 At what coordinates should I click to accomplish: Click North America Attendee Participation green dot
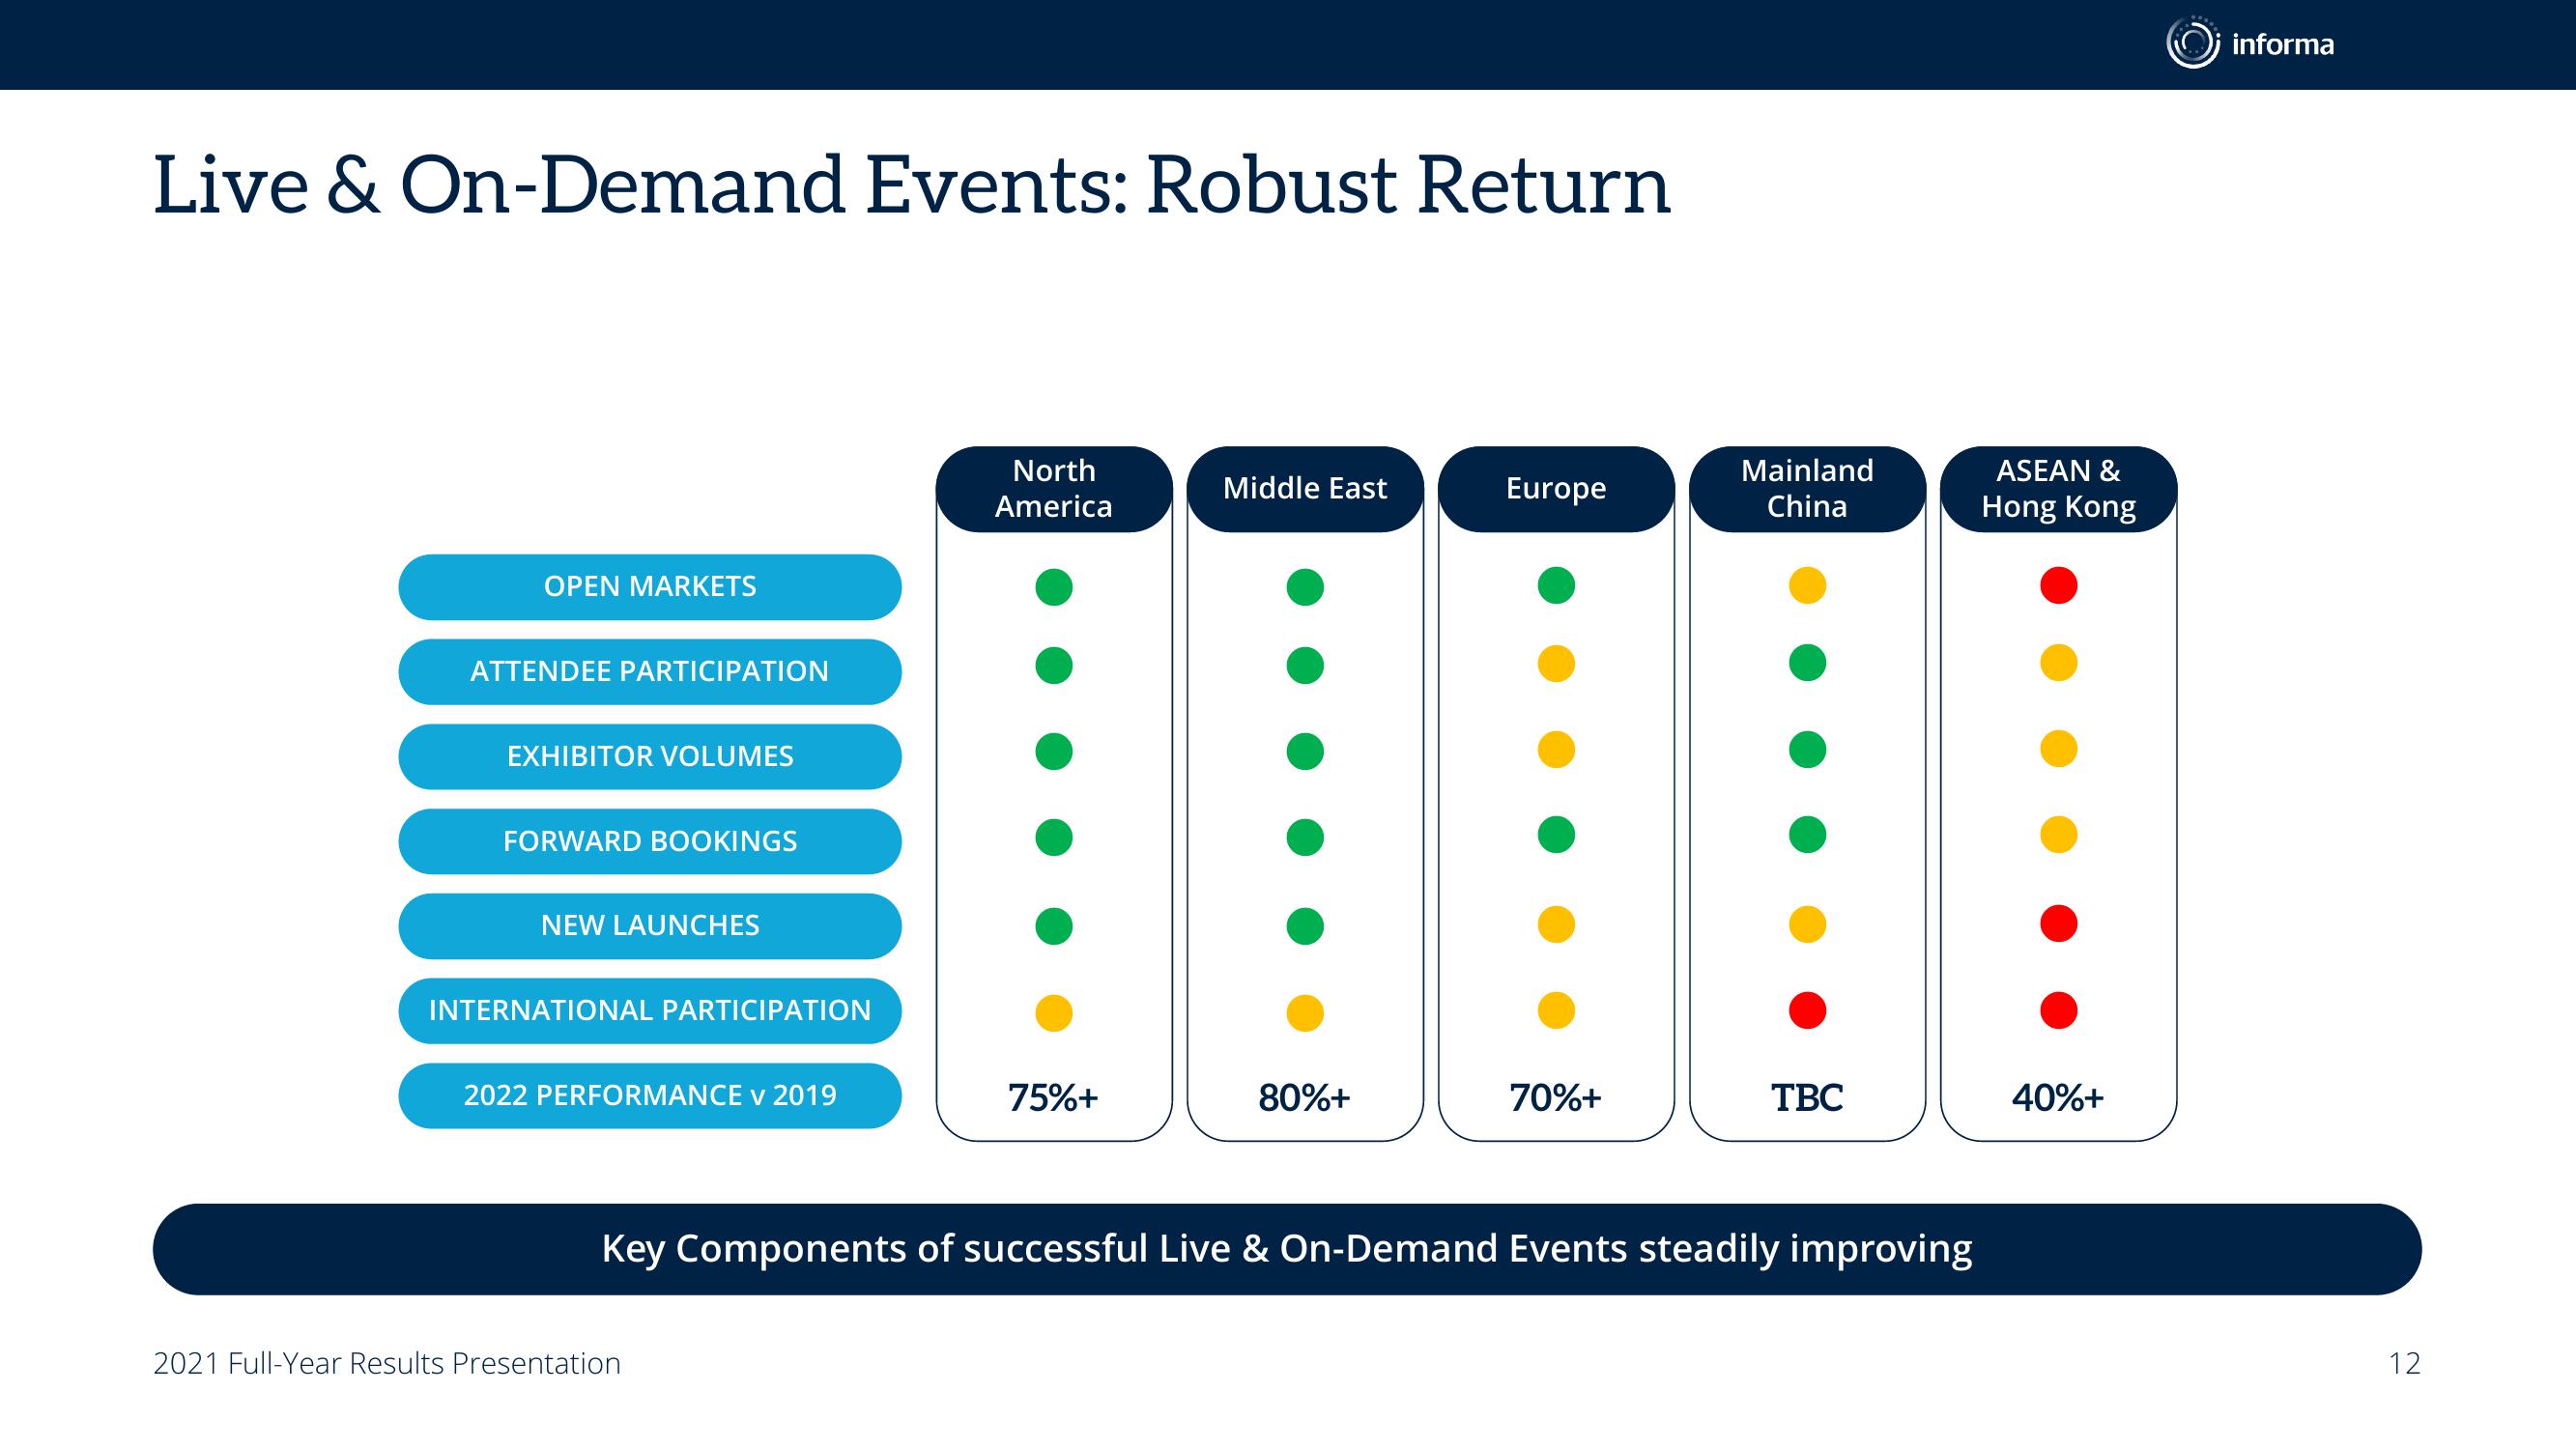(1054, 665)
